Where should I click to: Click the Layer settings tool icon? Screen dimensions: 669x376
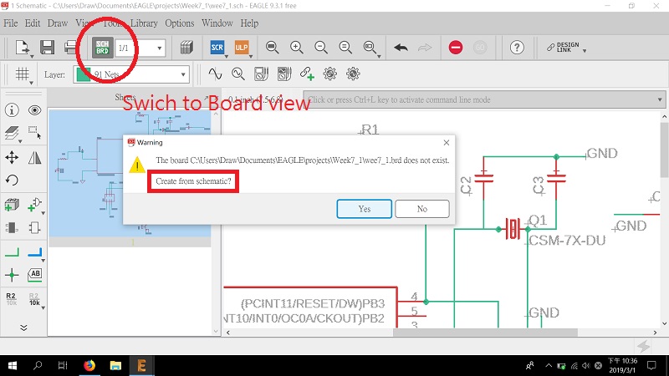point(12,133)
